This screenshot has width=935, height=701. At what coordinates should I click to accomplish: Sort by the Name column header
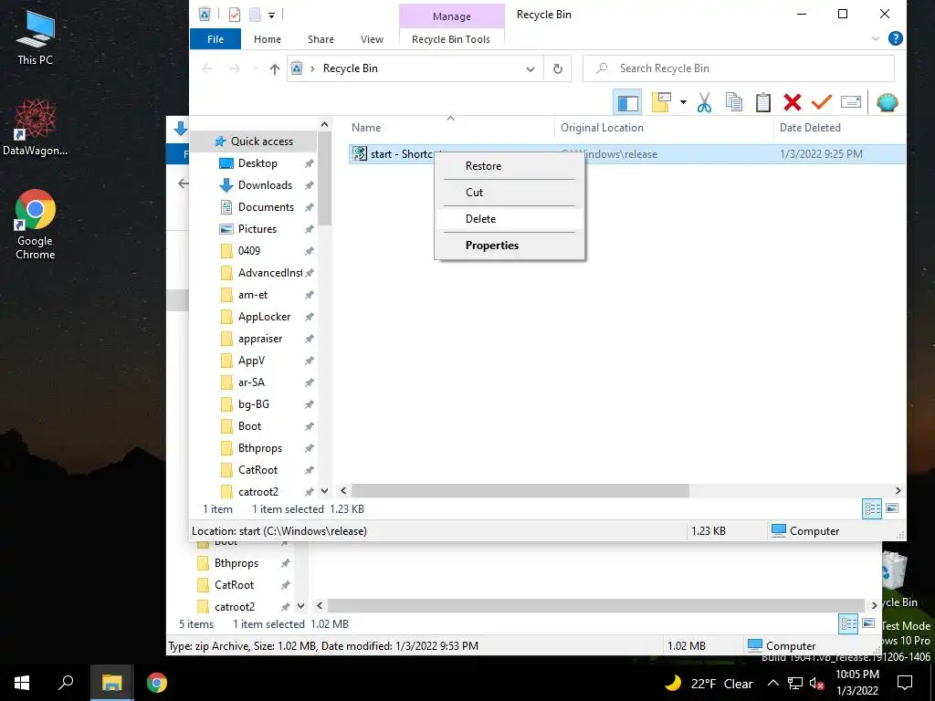tap(450, 128)
